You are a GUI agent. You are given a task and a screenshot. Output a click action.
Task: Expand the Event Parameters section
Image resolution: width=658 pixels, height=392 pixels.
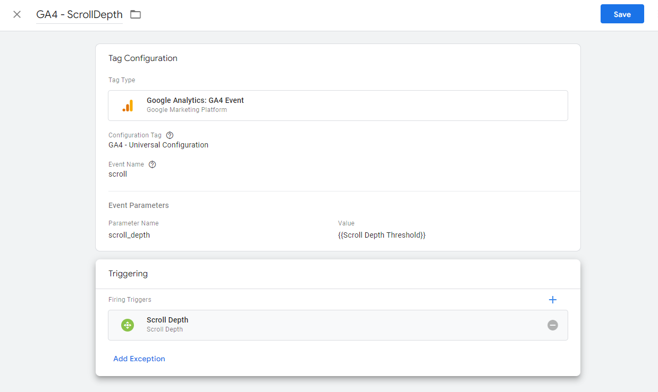tap(138, 205)
